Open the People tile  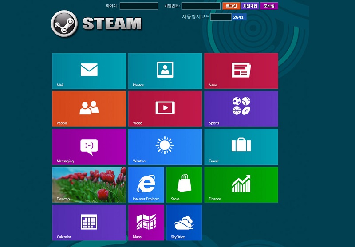pyautogui.click(x=89, y=109)
